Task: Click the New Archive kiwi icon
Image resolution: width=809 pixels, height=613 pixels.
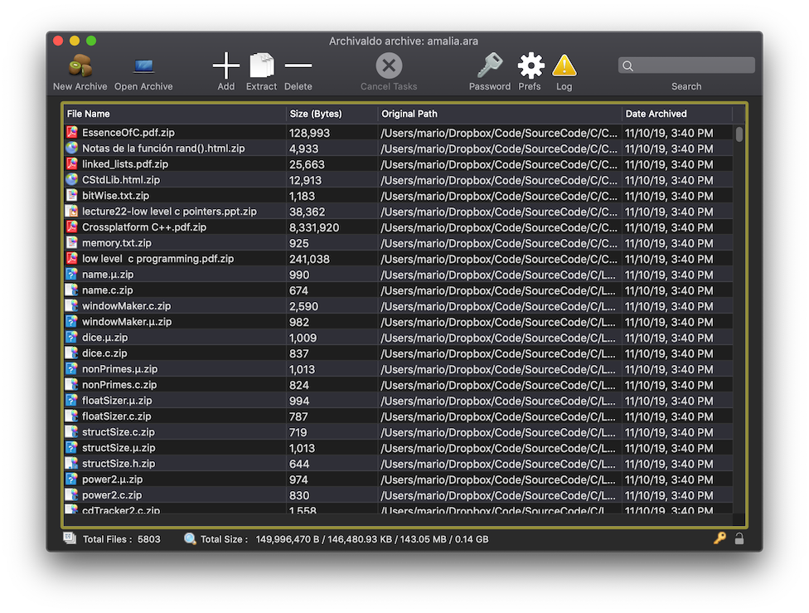Action: click(80, 66)
